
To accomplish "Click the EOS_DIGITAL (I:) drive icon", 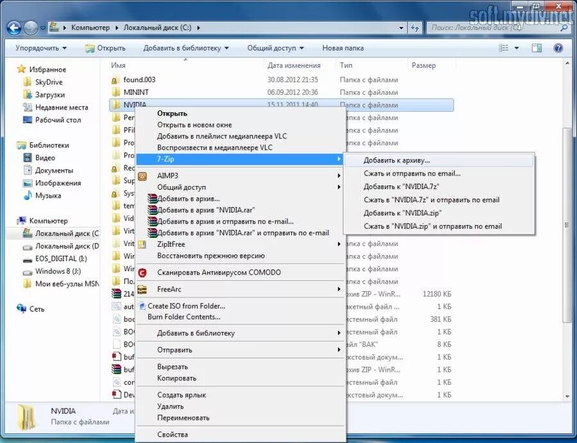I will [x=27, y=260].
